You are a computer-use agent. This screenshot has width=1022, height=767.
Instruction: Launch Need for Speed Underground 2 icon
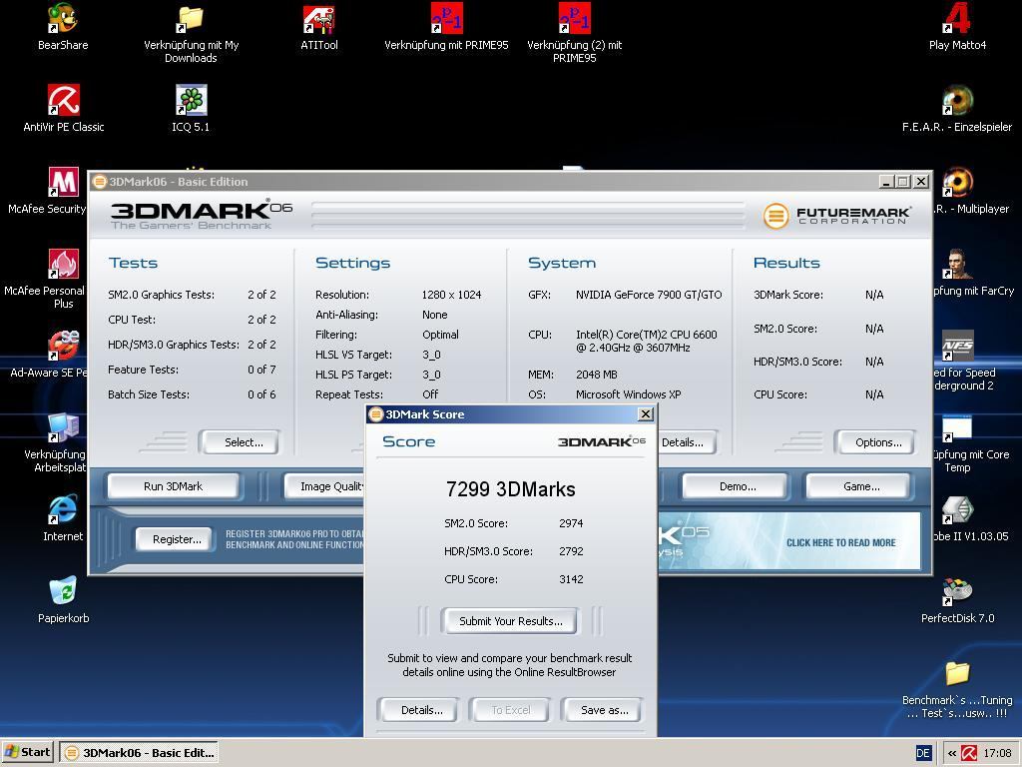point(957,346)
